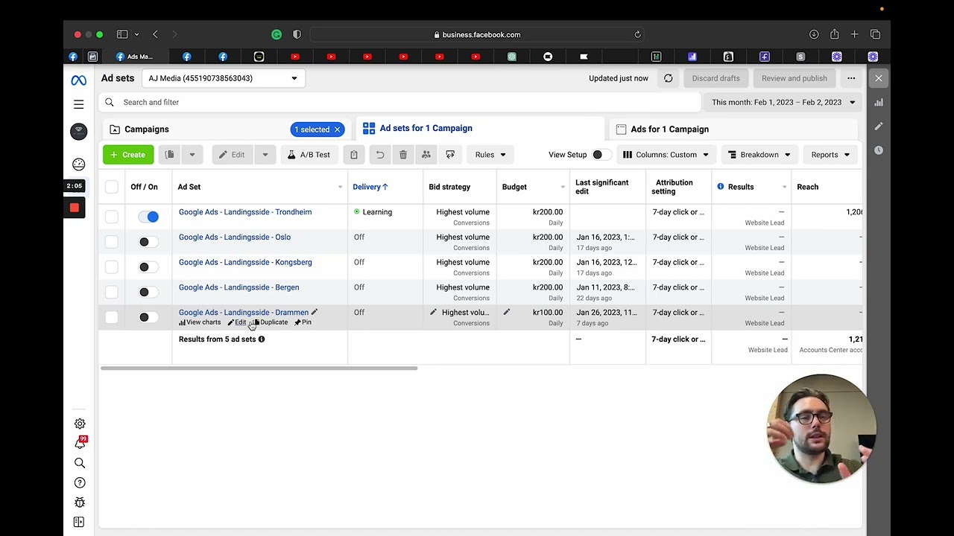Open the date range This month dropdown

[x=783, y=102]
